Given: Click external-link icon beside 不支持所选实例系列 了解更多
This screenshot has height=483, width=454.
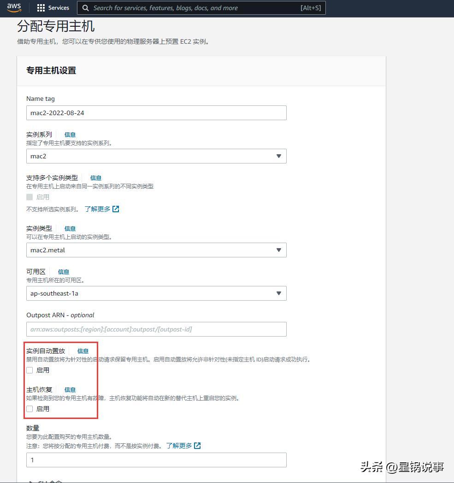Looking at the screenshot, I should click(x=115, y=209).
